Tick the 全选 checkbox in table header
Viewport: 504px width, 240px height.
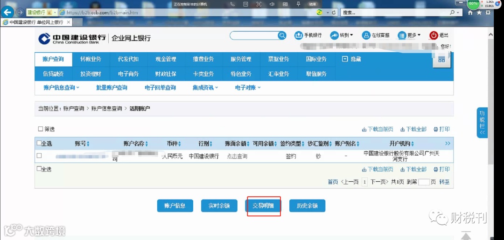(x=39, y=144)
